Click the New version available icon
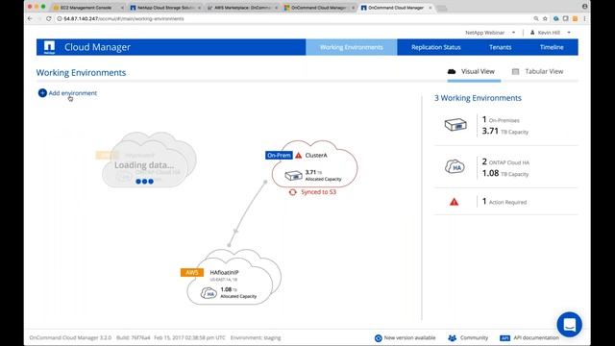615x346 pixels. tap(378, 338)
